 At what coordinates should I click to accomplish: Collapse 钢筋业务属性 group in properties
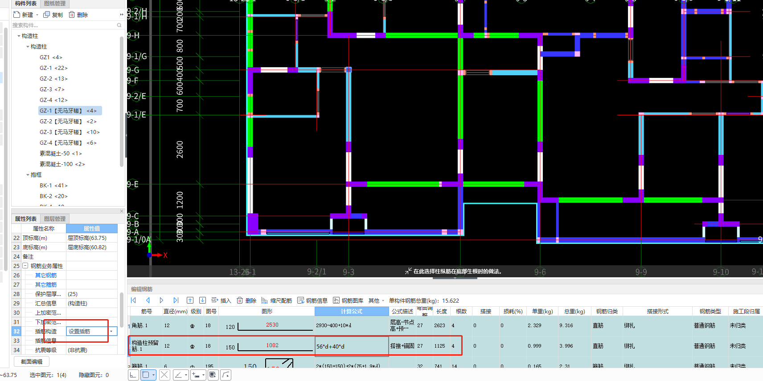(25, 266)
